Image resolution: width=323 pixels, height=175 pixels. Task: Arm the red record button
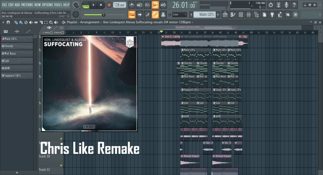click(x=109, y=5)
